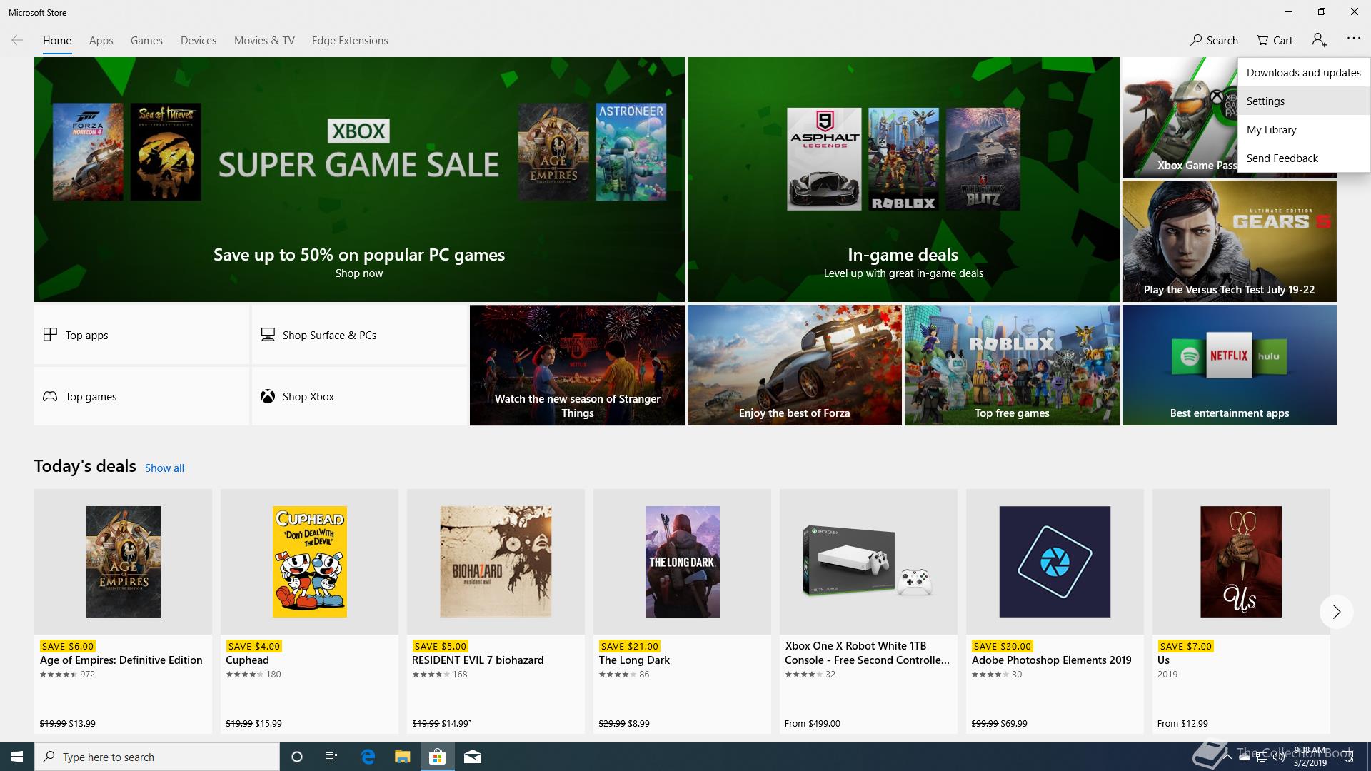Choose My Library menu entry

click(1304, 129)
